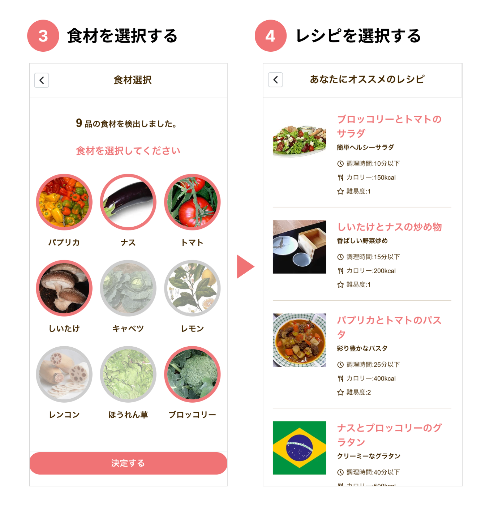Open the パプリカとトマトのパスタ recipe title

click(389, 327)
